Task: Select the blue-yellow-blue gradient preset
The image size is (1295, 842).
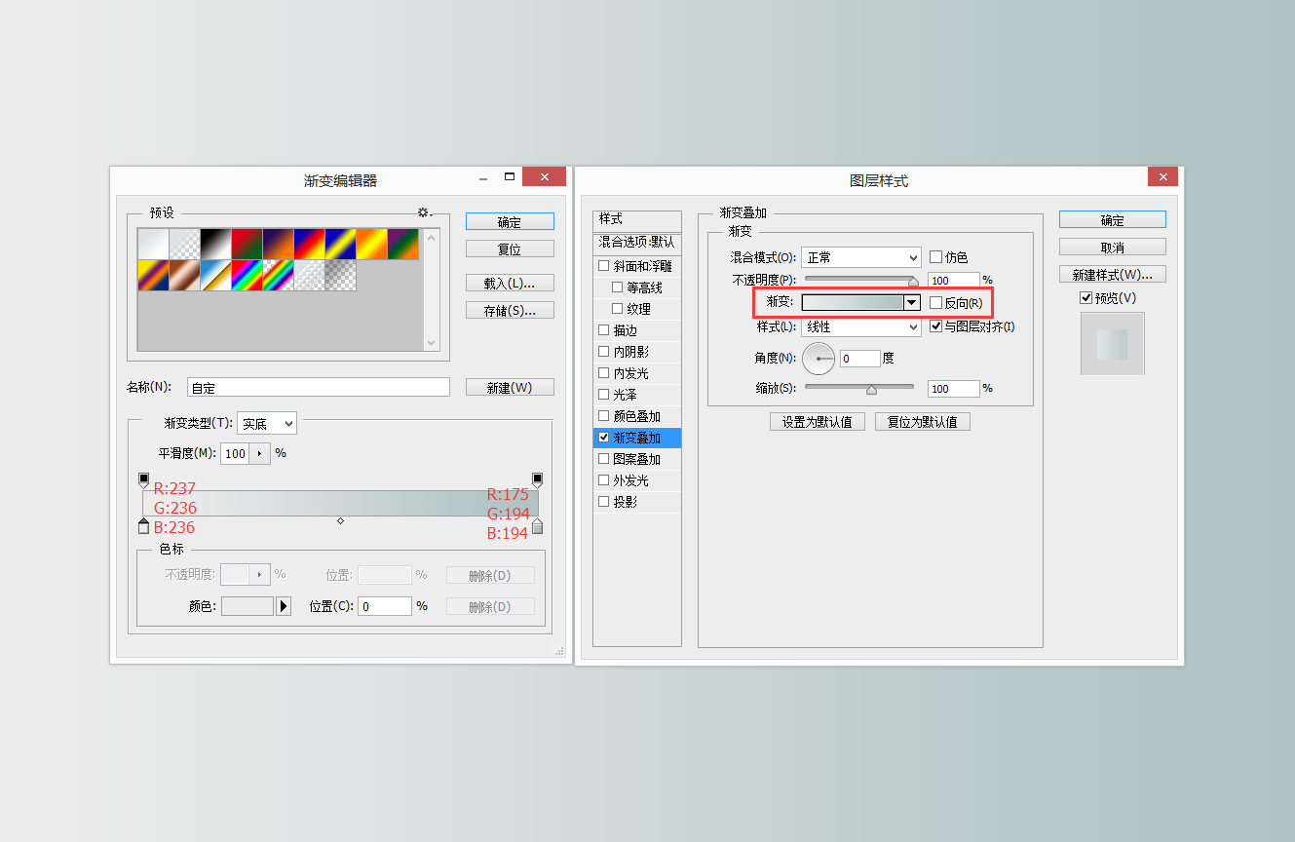Action: (340, 243)
